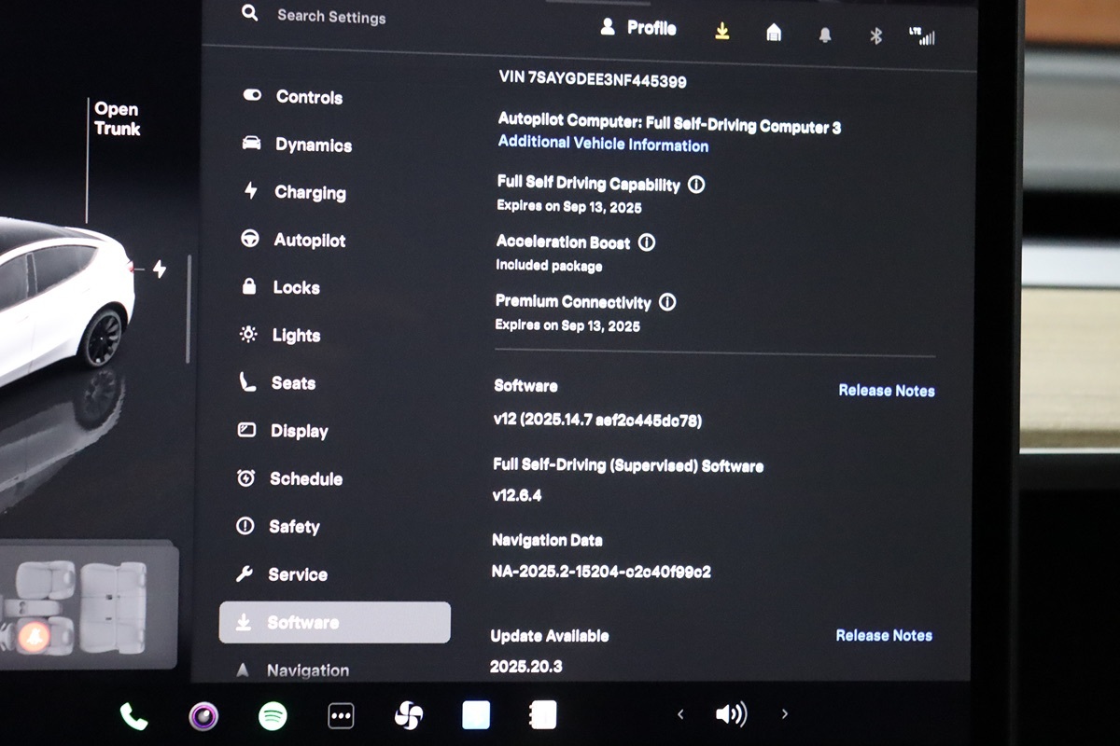Open the HomeLink garage icon

(x=773, y=34)
